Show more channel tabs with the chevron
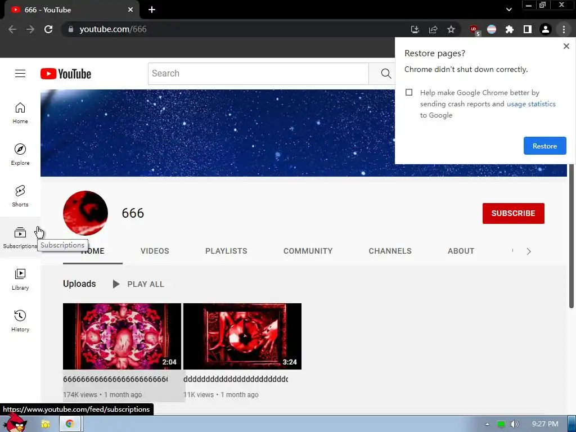The height and width of the screenshot is (432, 576). pyautogui.click(x=529, y=251)
